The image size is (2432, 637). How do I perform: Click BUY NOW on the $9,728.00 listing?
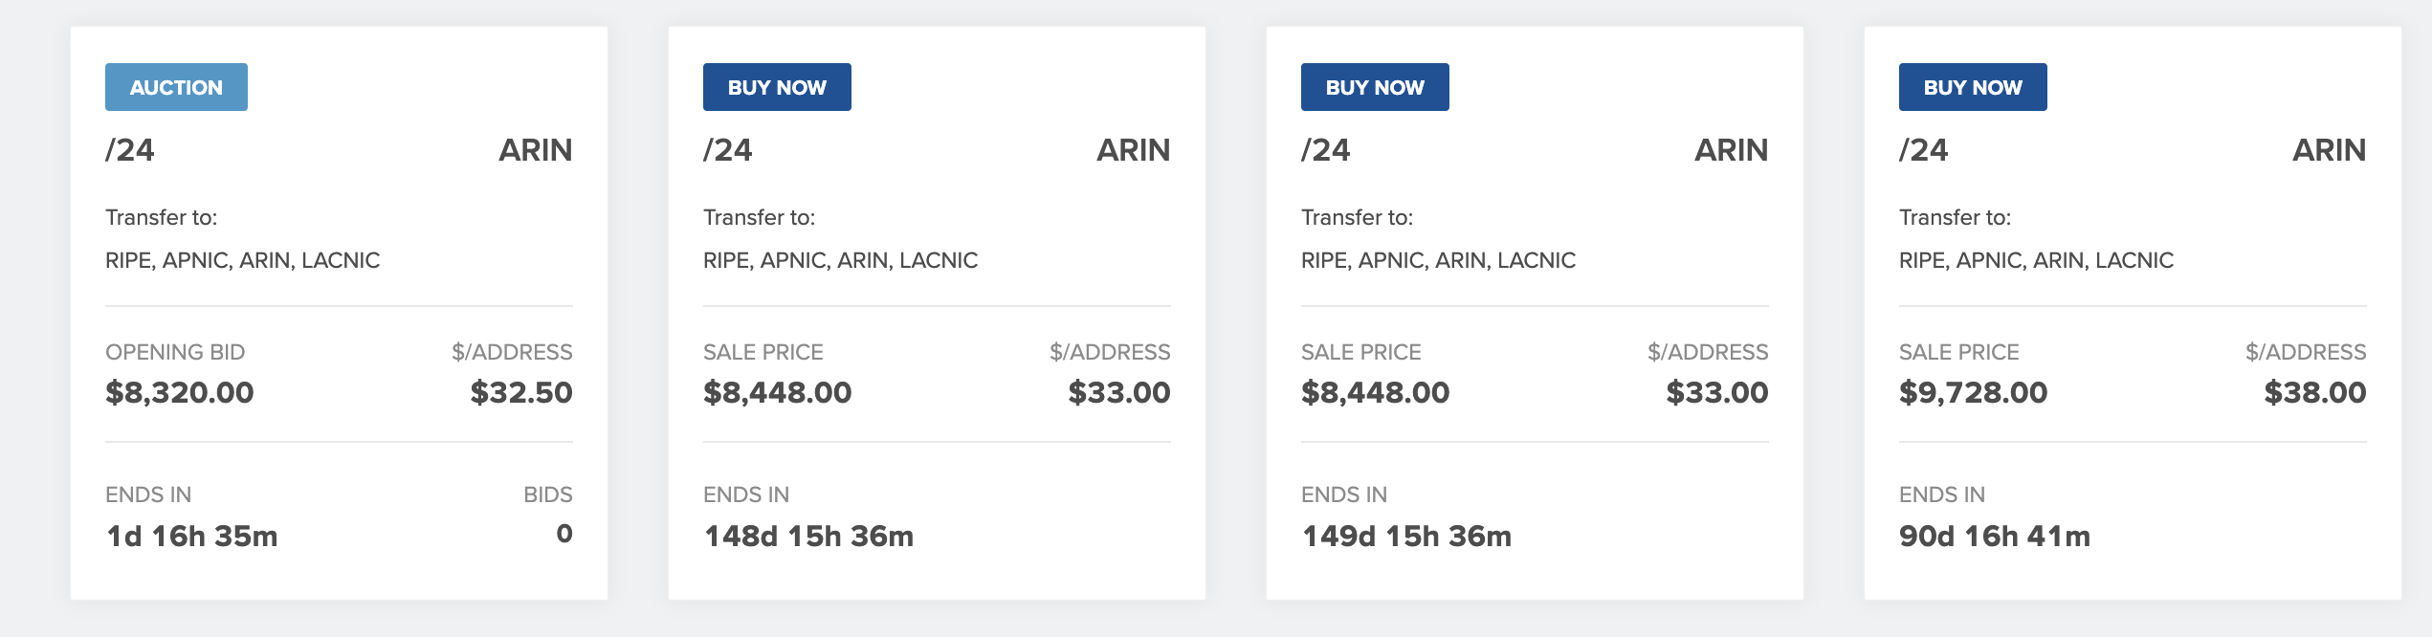1973,87
